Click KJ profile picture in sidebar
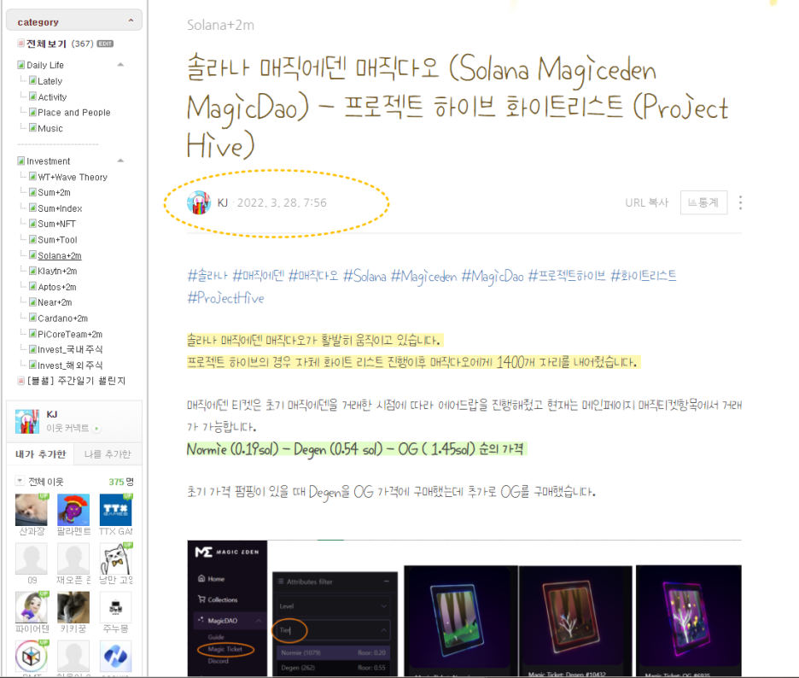This screenshot has width=799, height=678. coord(27,421)
